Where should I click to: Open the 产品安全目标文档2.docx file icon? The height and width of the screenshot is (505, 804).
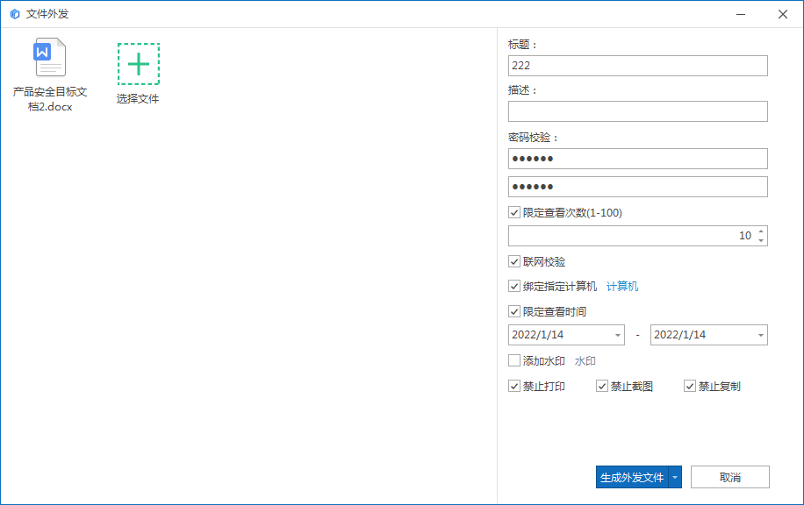click(50, 57)
